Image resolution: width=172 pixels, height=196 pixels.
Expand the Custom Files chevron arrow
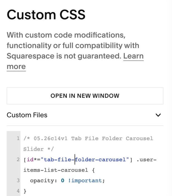click(x=158, y=115)
